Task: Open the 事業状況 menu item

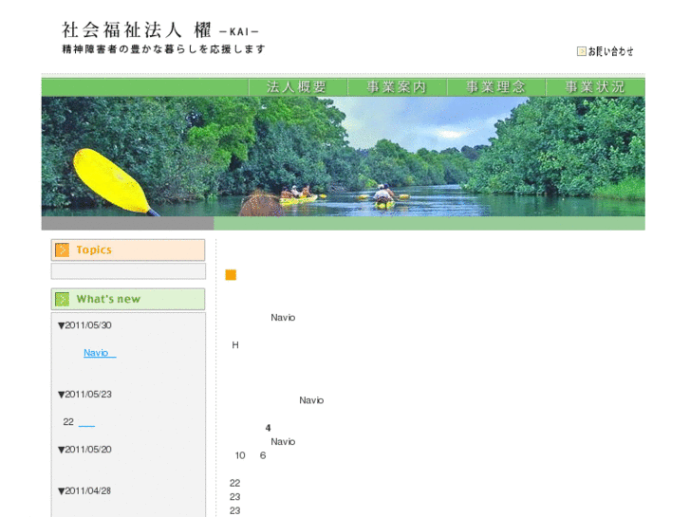Action: (x=595, y=86)
